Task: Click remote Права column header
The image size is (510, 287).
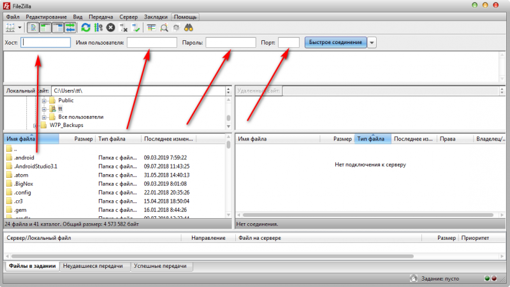Action: click(455, 139)
